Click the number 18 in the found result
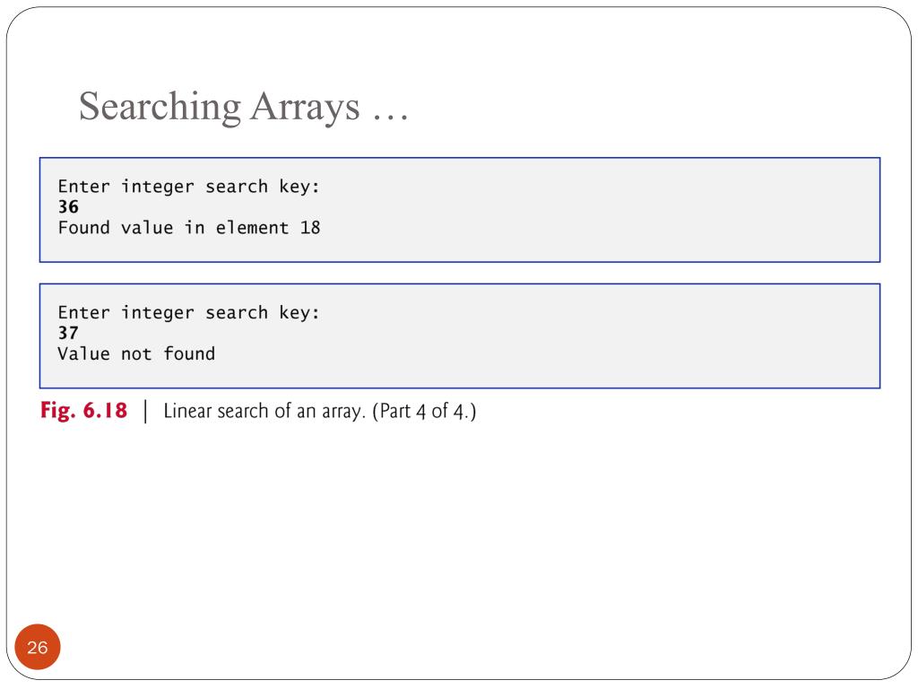The image size is (918, 689). (x=310, y=227)
